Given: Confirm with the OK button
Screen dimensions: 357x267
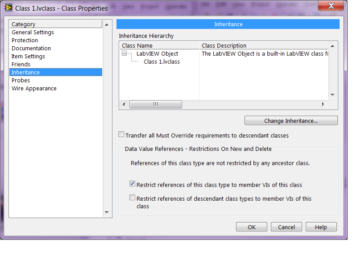Looking at the screenshot, I should point(251,227).
